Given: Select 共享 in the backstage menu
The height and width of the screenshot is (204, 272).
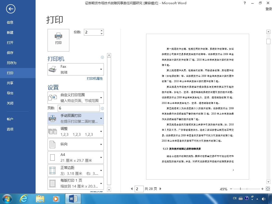Looking at the screenshot, I should pyautogui.click(x=18, y=83).
